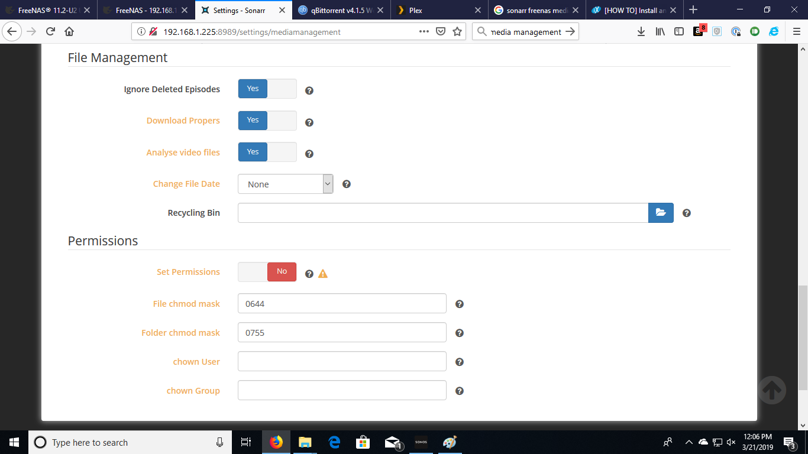Open the Change File Date dropdown
Image resolution: width=808 pixels, height=454 pixels.
coord(286,184)
